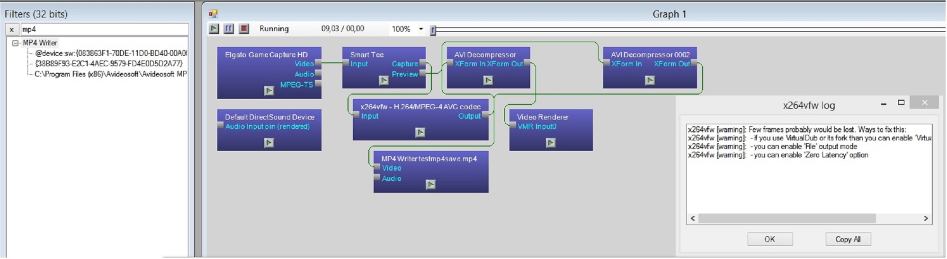947x259 pixels.
Task: Click AVI Decompressor 0002 play icon
Action: tap(650, 80)
